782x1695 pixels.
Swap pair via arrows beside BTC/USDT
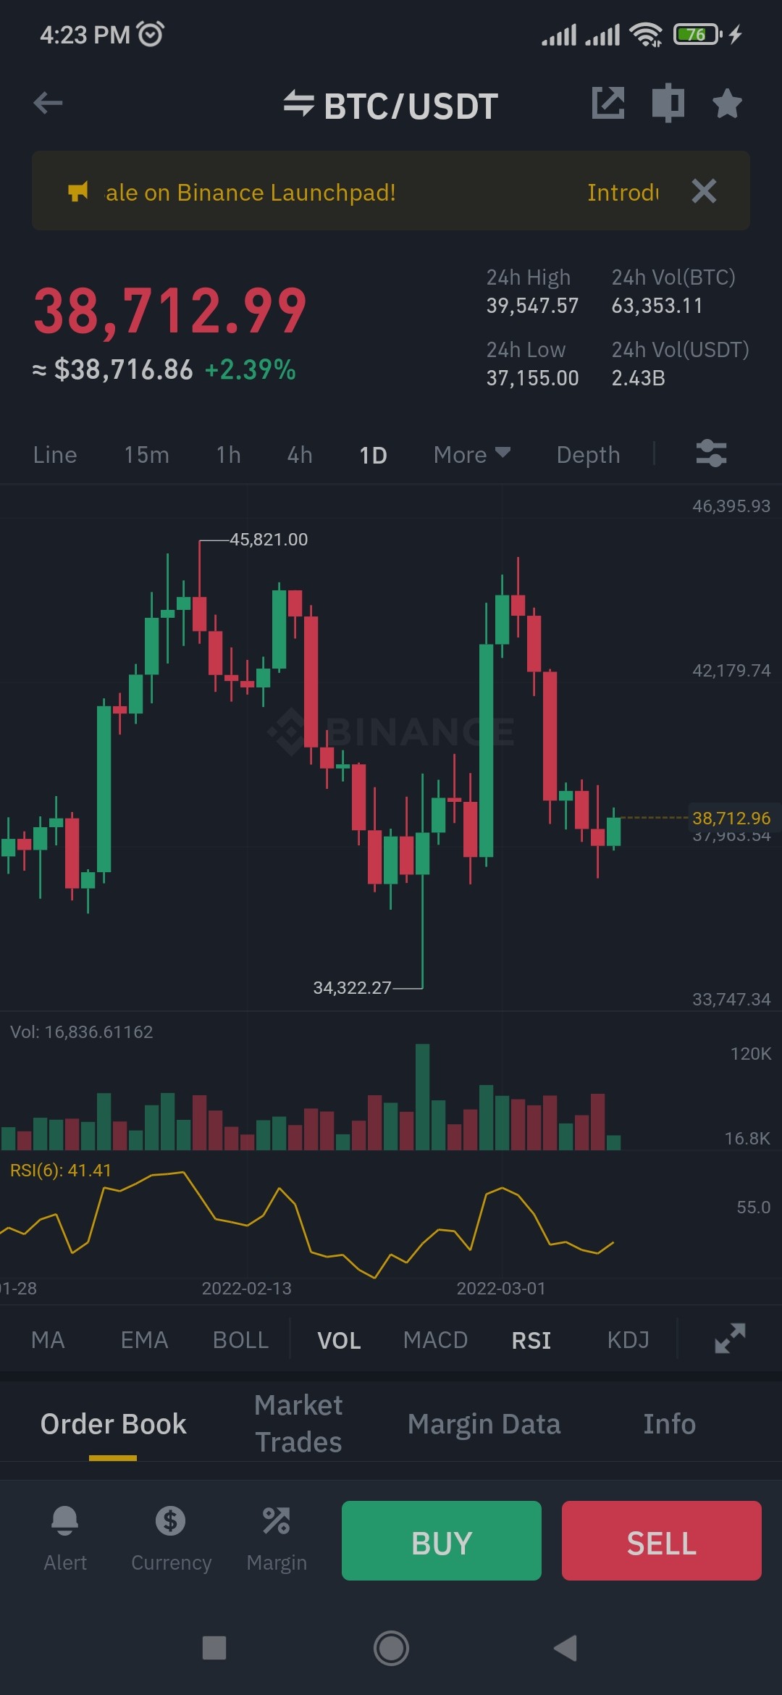tap(298, 104)
